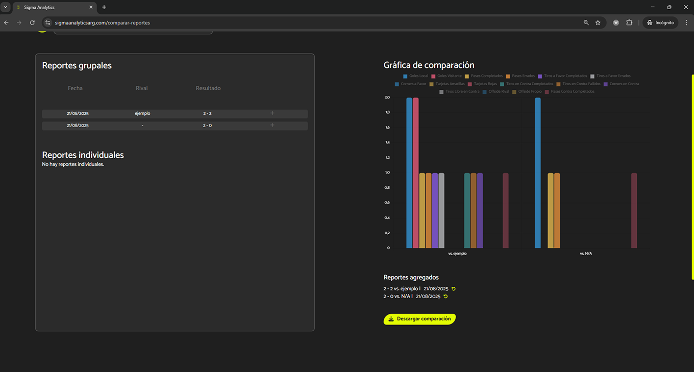Image resolution: width=694 pixels, height=372 pixels.
Task: Open site information icon beside the URL
Action: click(x=48, y=22)
